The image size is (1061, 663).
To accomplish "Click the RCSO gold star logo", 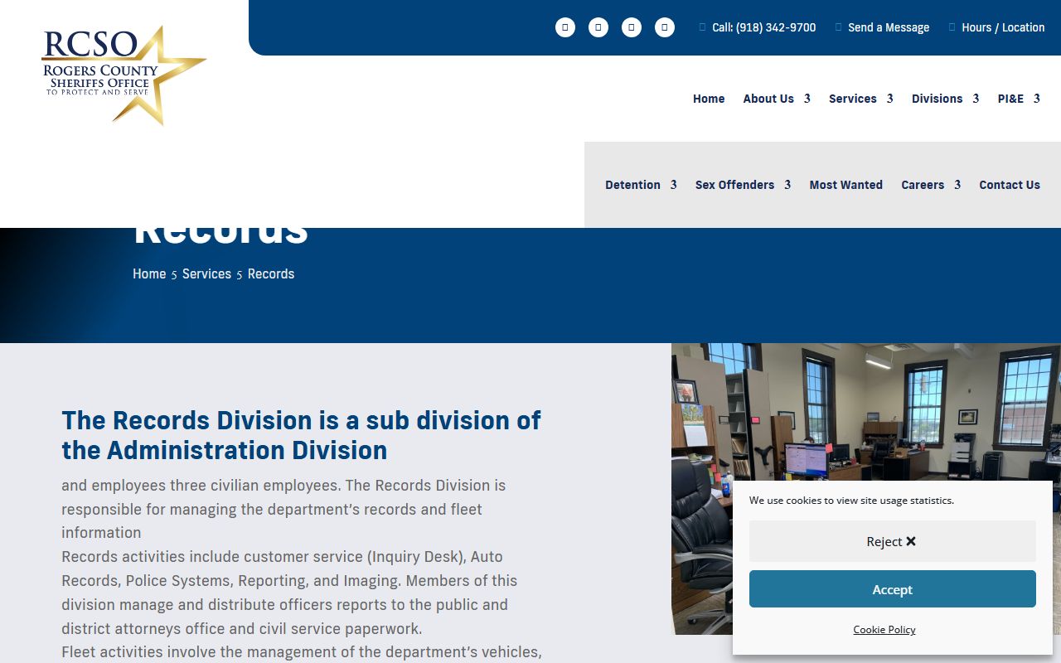I will pos(124,75).
